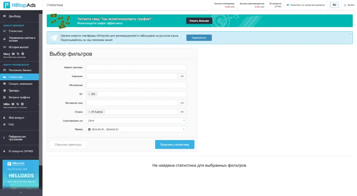Image resolution: width=357 pixels, height=196 pixels.
Task: Remove iOS tag from ОС filter
Action: (x=89, y=94)
